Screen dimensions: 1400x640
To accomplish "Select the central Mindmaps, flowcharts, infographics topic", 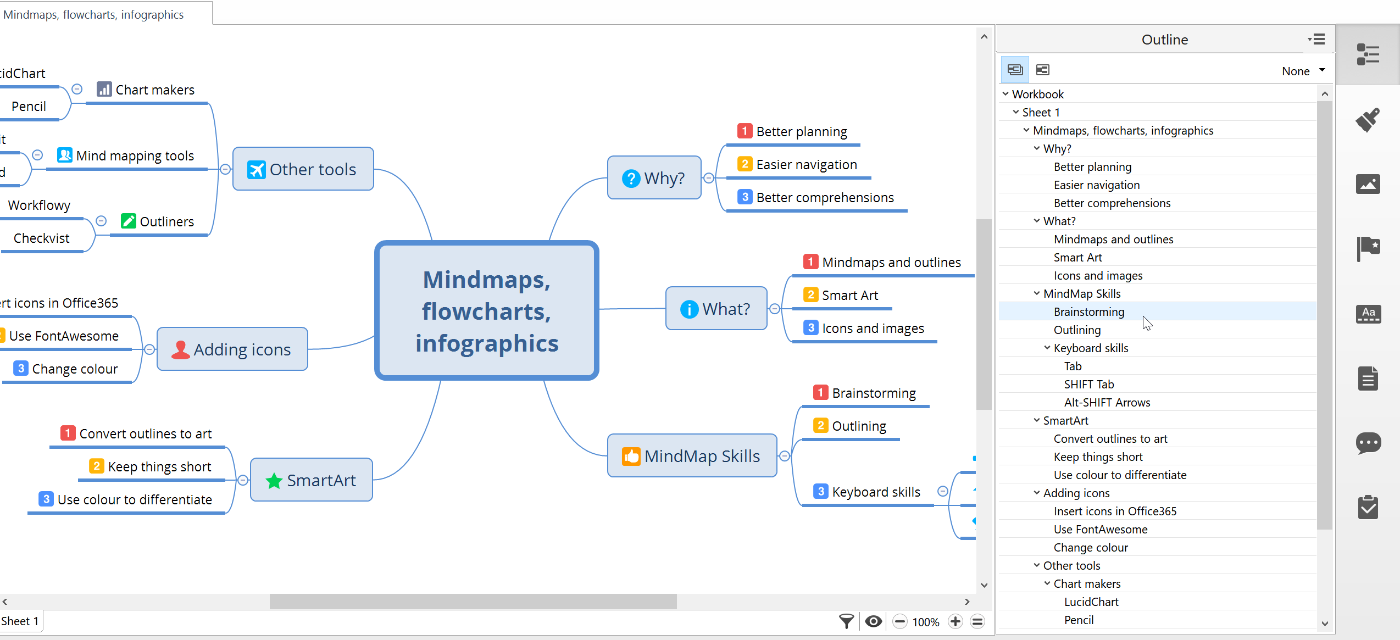I will (487, 310).
